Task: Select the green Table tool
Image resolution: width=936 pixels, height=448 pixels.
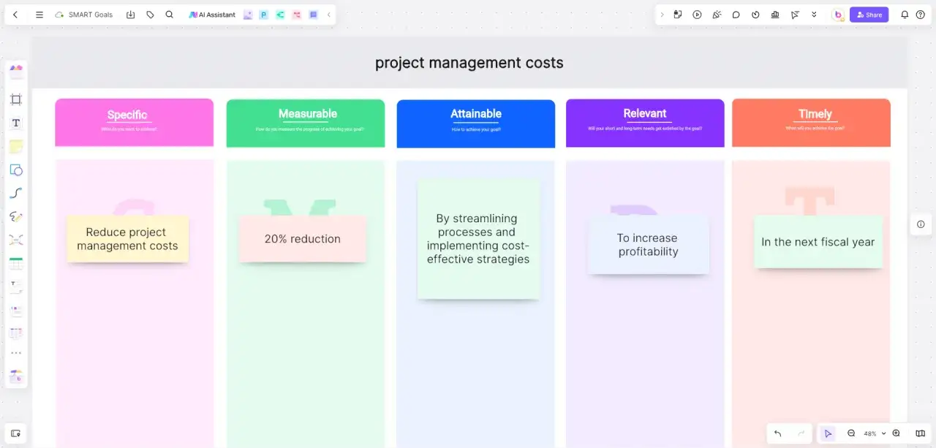Action: tap(16, 263)
